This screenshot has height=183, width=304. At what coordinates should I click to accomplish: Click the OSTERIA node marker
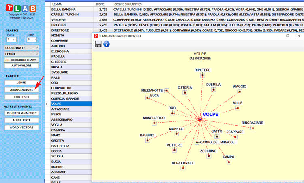(x=185, y=93)
